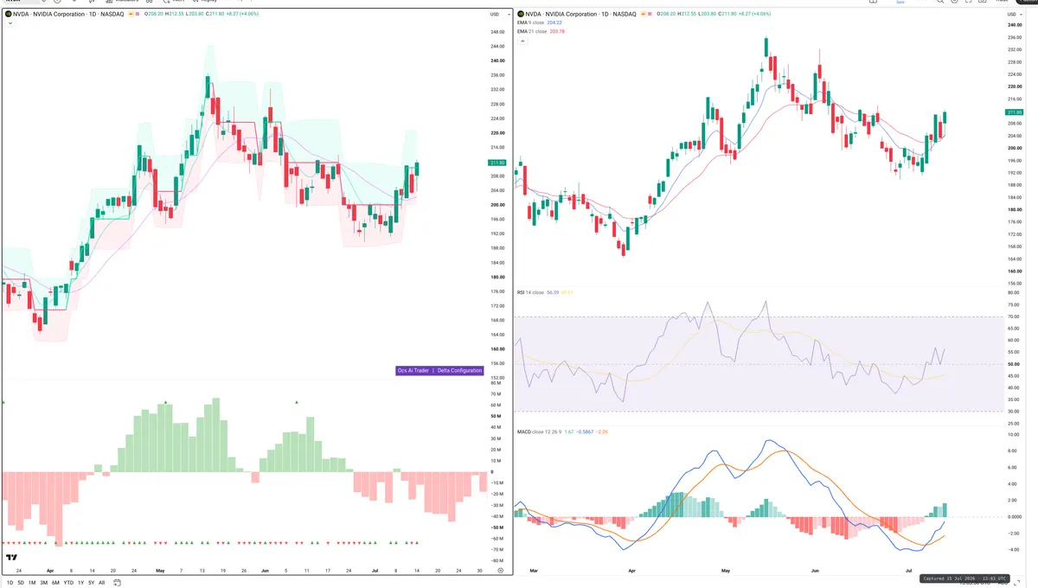Collapse the left chart's indicator legend chevron

click(10, 23)
